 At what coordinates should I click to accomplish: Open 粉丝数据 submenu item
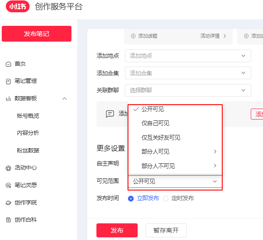28,150
